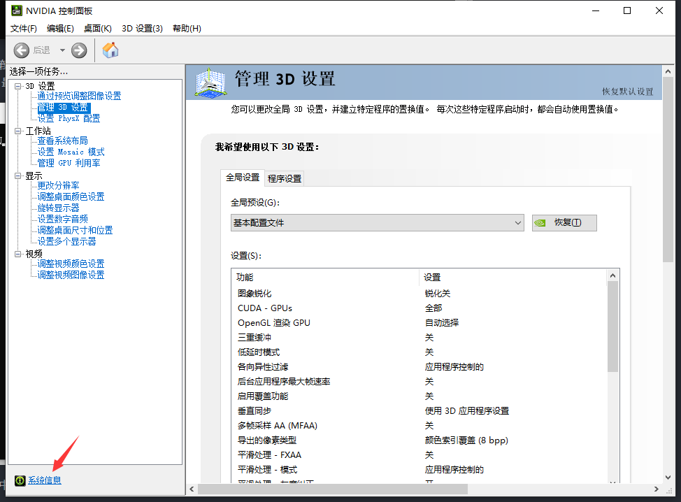
Task: Click main panel scroll down arrow
Action: (x=668, y=478)
